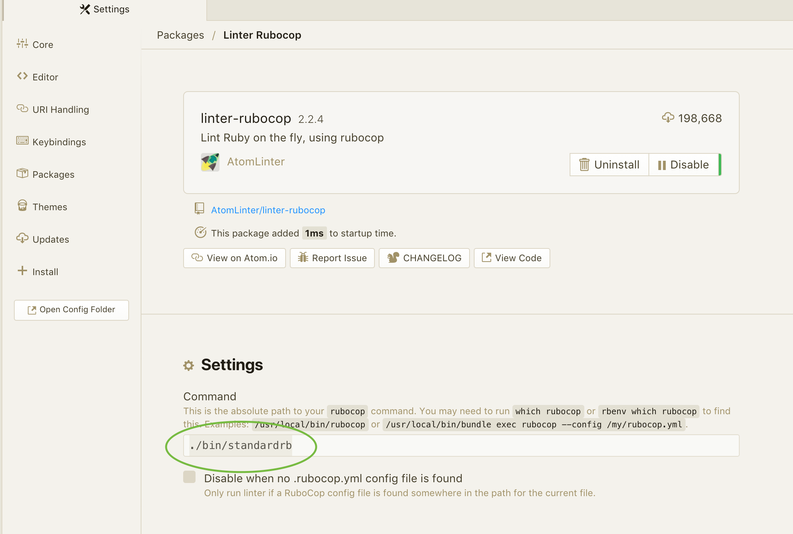Click the 'rbenv which rubocop' code snippet
The height and width of the screenshot is (534, 793).
point(649,412)
